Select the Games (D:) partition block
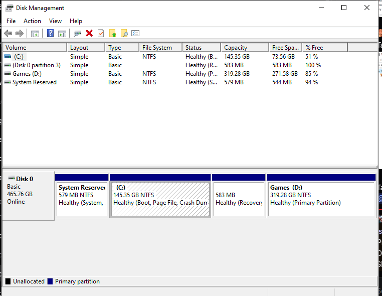 point(321,196)
